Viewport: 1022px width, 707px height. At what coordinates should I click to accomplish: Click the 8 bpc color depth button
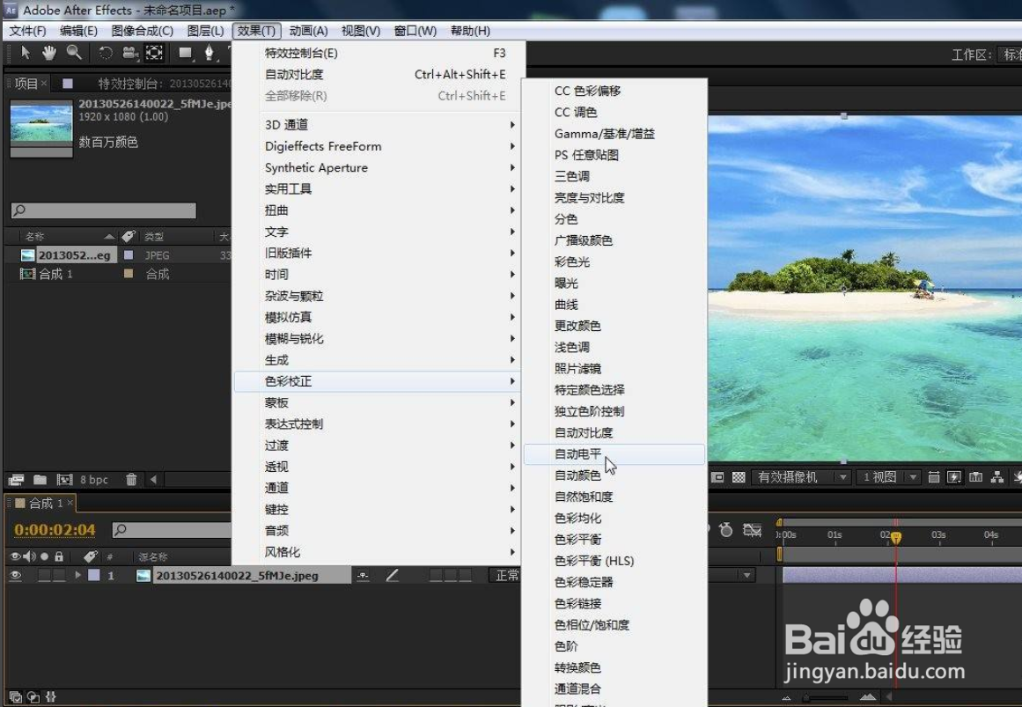click(x=94, y=479)
